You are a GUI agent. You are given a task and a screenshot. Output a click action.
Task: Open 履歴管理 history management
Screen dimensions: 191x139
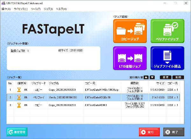(17, 132)
